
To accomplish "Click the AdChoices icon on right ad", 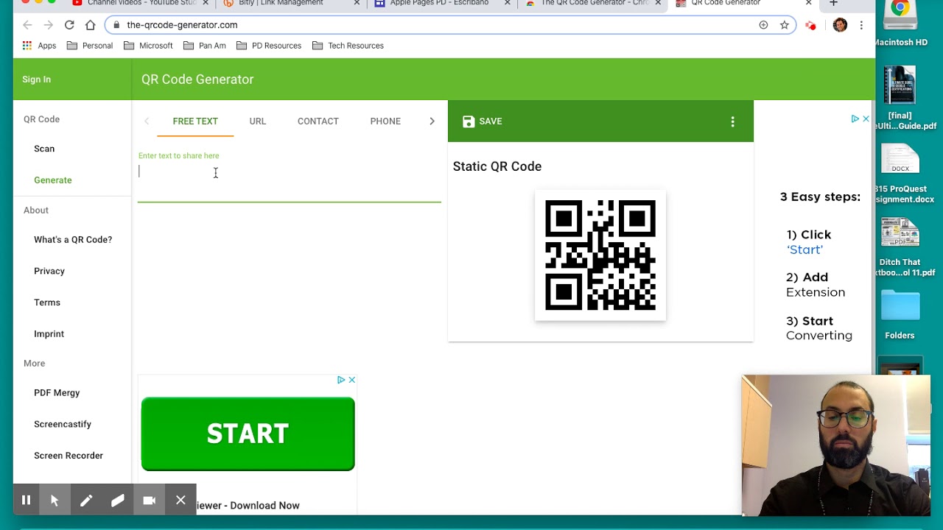I will pos(855,119).
